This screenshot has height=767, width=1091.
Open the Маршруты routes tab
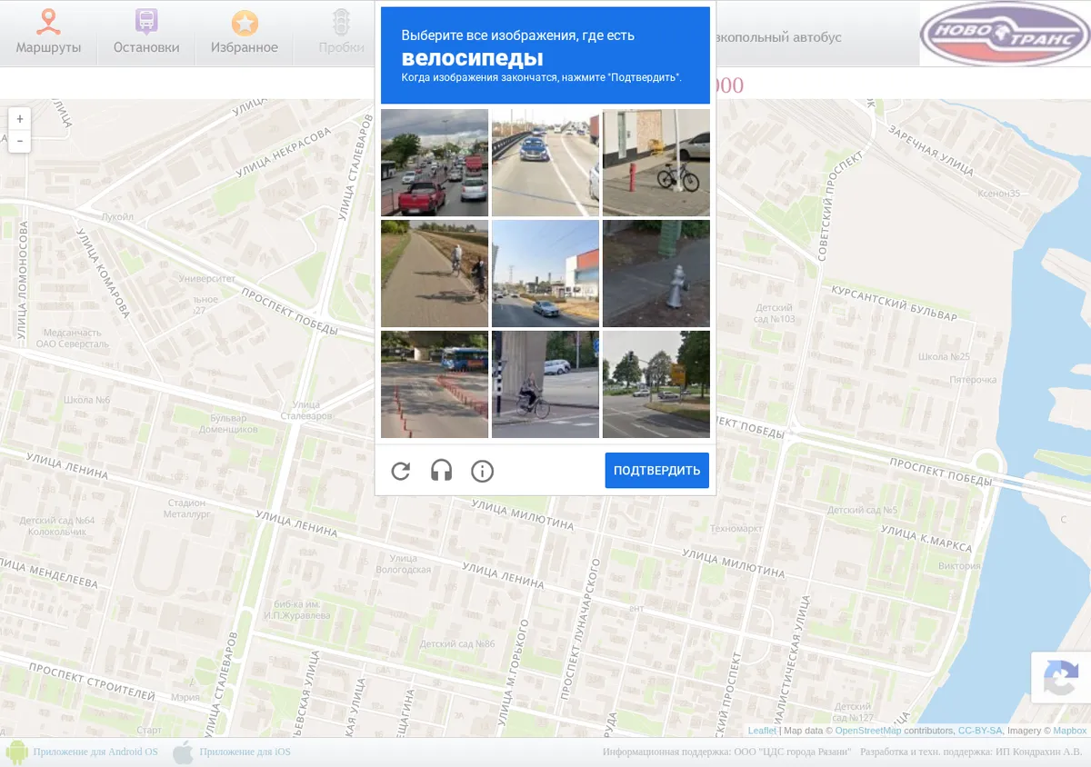point(49,33)
